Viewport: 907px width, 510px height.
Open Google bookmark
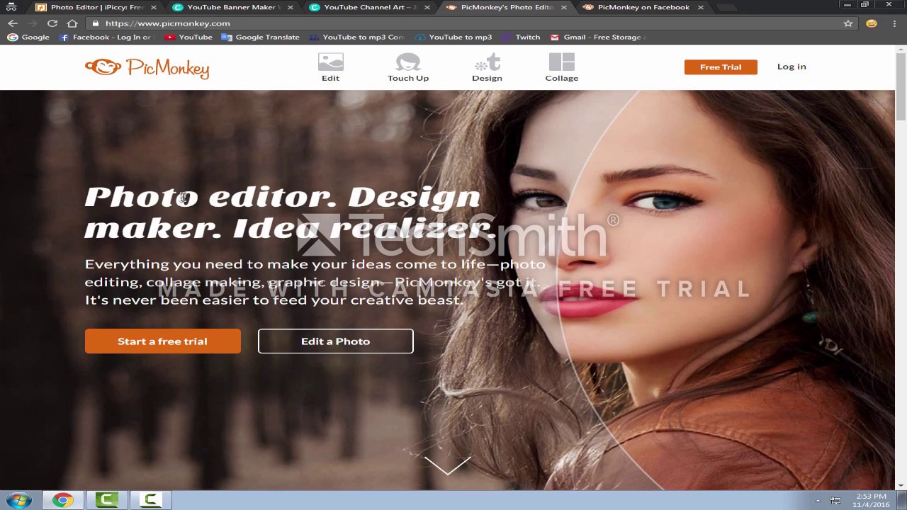[28, 37]
